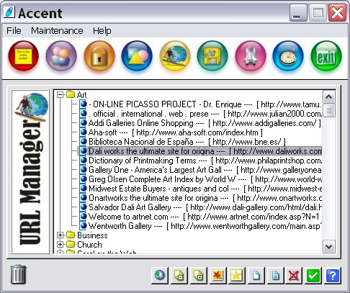
Task: Click the blank page new button
Action: 256,275
